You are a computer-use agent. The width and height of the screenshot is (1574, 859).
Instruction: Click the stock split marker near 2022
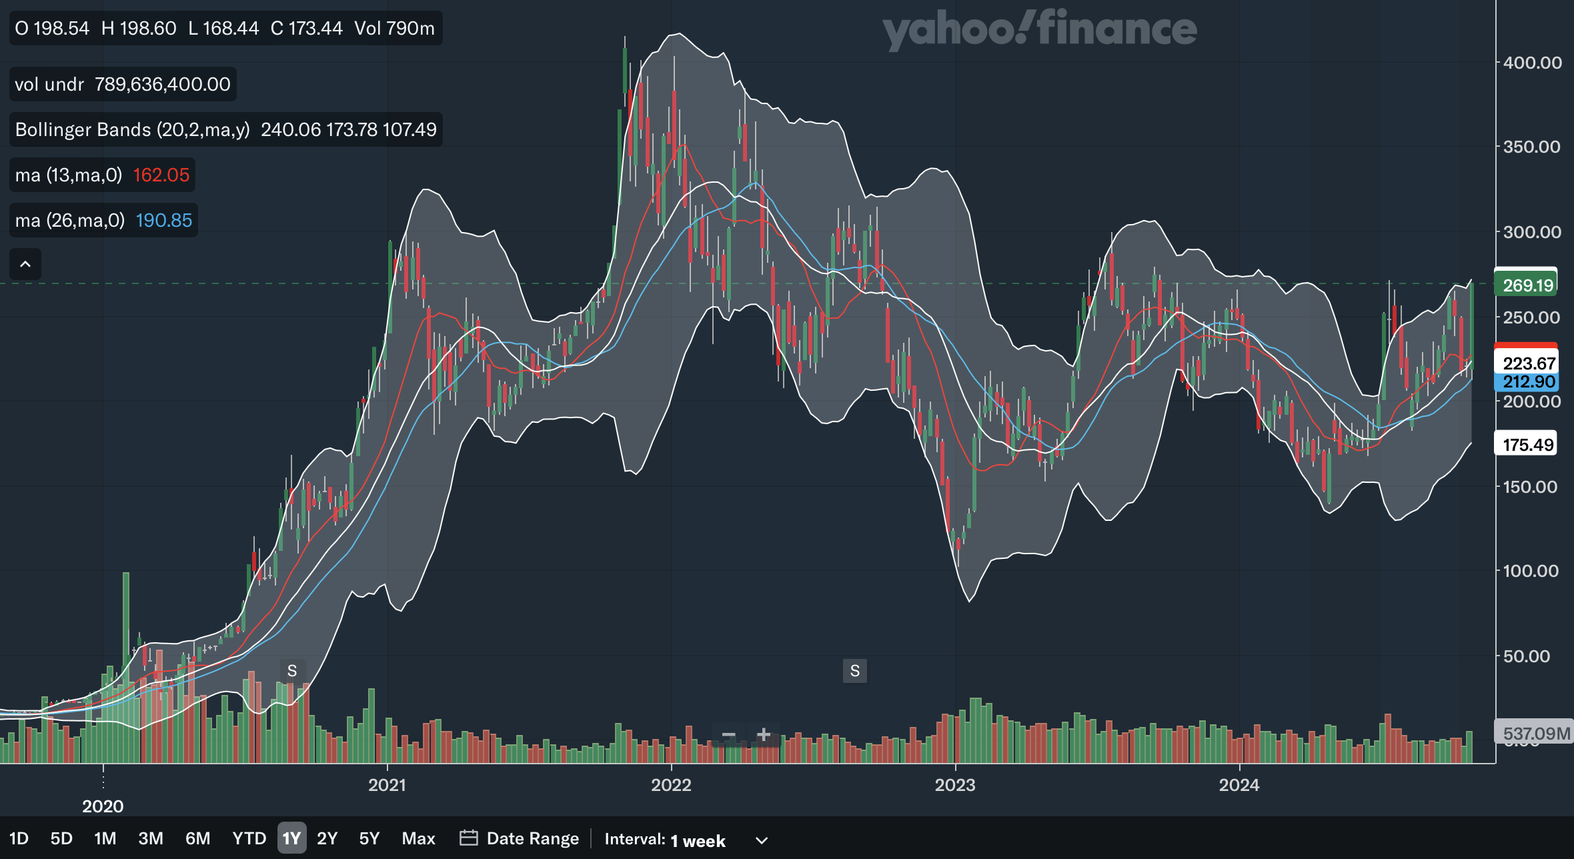[854, 671]
